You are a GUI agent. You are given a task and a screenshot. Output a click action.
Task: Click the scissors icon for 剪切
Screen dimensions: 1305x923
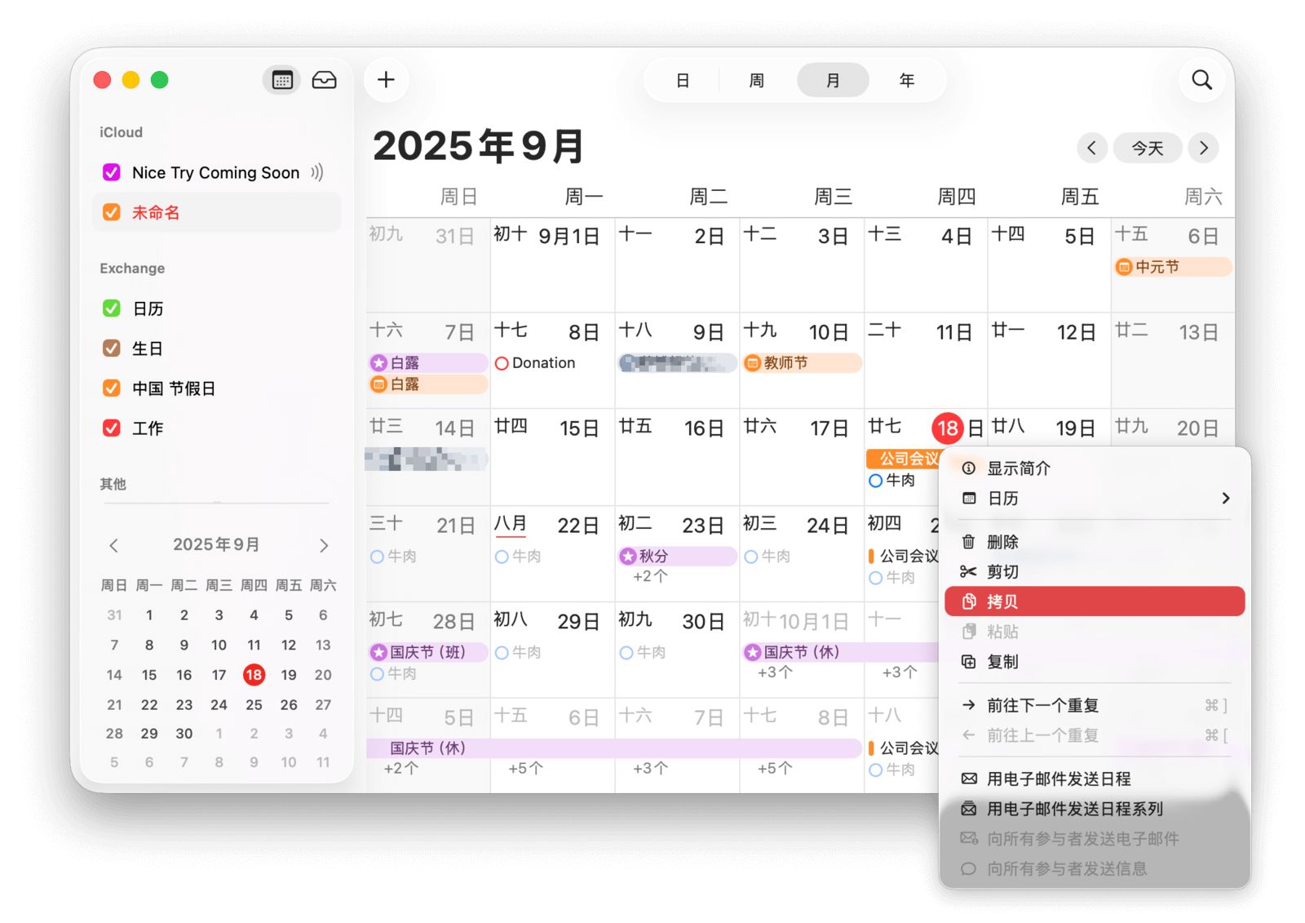tap(968, 572)
